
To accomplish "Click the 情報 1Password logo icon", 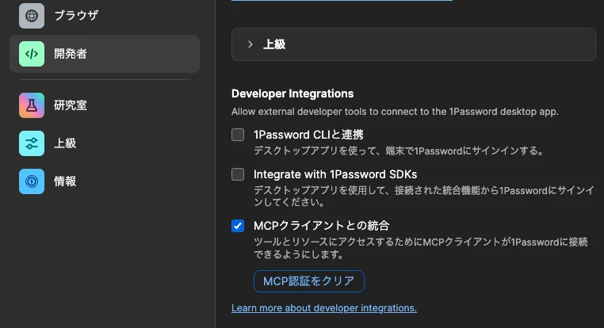I will coord(32,181).
